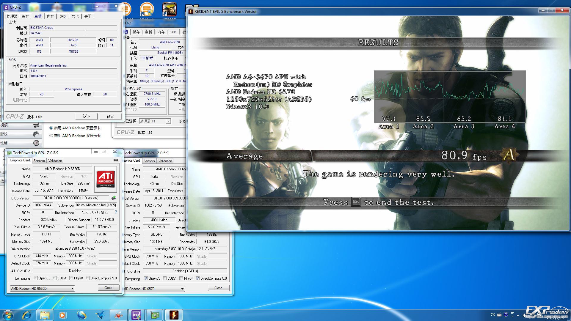Open Sensors tab in HD 6570 GPU-Z
This screenshot has width=571, height=321.
pos(149,161)
